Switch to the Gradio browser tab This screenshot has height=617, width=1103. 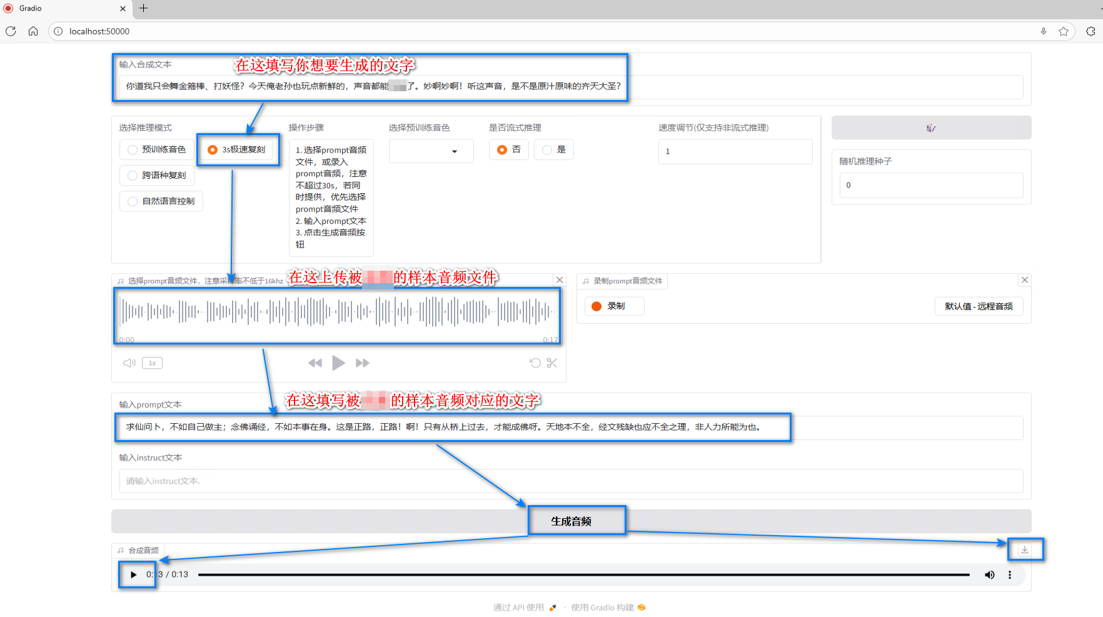pyautogui.click(x=63, y=9)
